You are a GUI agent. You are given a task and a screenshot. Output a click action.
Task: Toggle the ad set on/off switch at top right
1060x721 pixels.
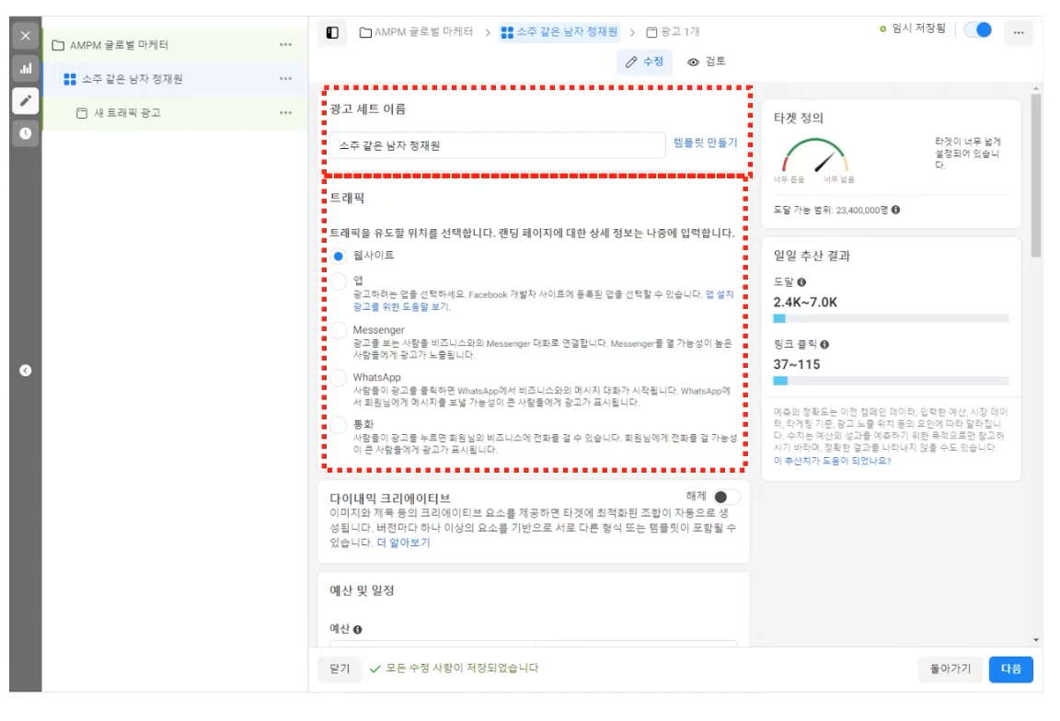[x=977, y=30]
